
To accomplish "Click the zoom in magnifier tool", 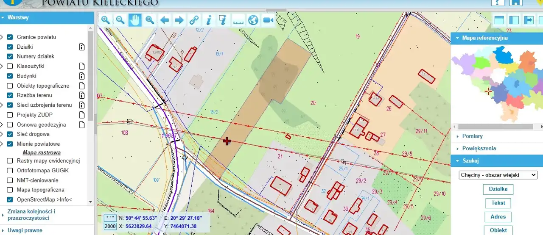I will (106, 20).
